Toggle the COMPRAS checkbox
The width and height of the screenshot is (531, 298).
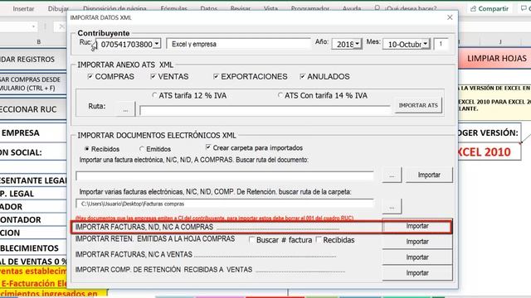pyautogui.click(x=90, y=76)
